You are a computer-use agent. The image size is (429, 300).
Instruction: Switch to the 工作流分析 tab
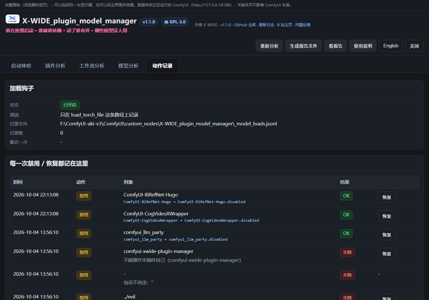92,66
